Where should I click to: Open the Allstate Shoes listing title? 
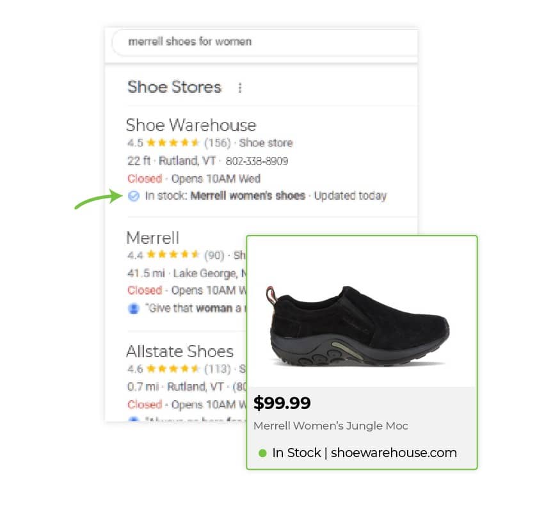[x=180, y=351]
